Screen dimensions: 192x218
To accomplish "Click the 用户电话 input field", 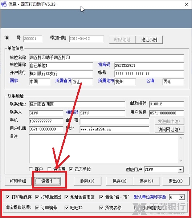I will click(46, 129).
